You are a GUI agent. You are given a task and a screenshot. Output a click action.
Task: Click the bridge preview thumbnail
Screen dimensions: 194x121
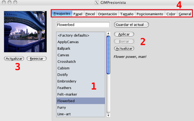pos(25,31)
